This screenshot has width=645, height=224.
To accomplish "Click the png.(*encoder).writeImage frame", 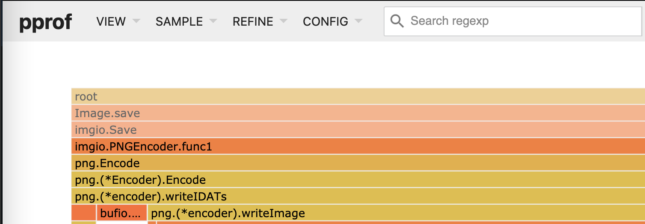I will pos(396,213).
